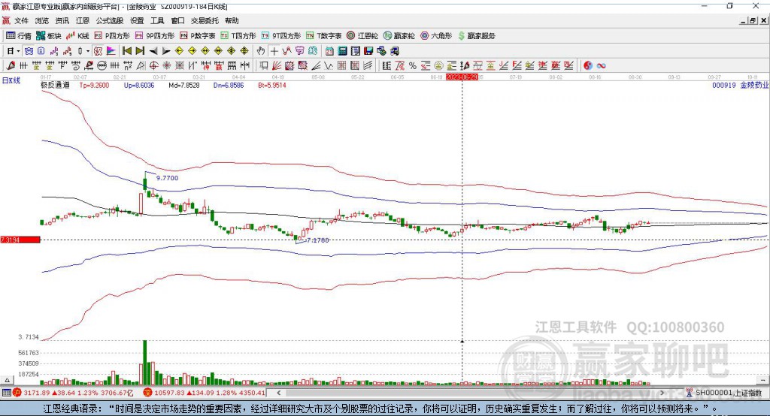The image size is (770, 416).
Task: Open the 江恩轮 Gann wheel
Action: [362, 36]
